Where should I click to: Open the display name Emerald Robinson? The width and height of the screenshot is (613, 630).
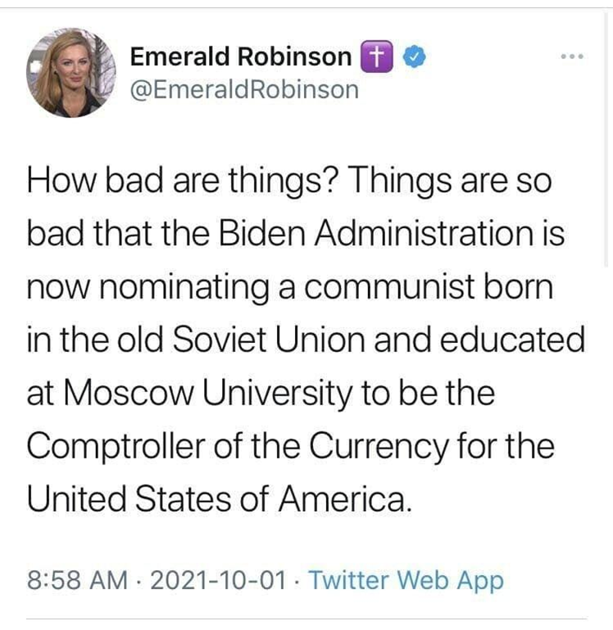tap(241, 57)
